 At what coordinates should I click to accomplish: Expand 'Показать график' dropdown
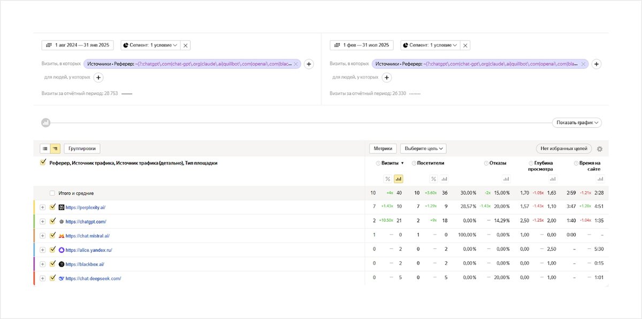[577, 123]
